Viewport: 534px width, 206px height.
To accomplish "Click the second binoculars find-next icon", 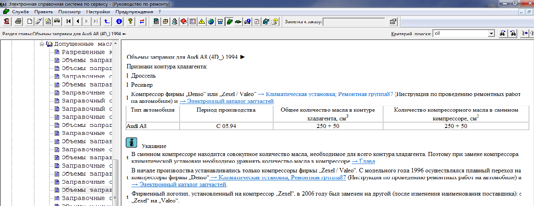I will (513, 34).
